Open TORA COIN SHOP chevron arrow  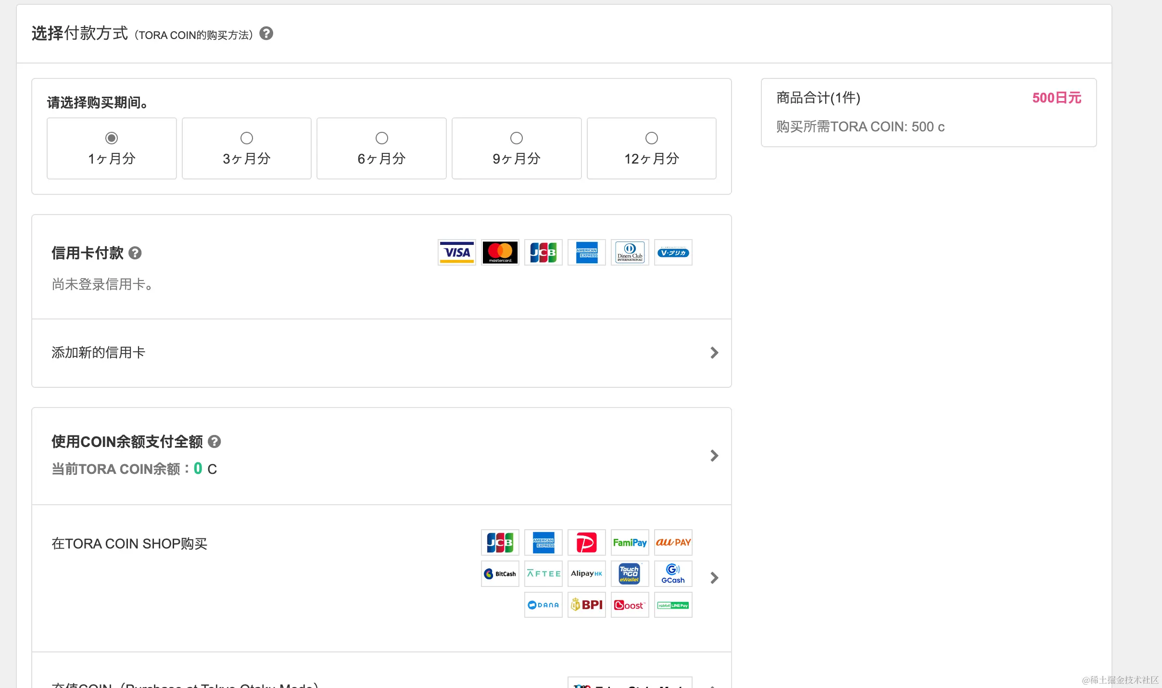click(x=714, y=578)
